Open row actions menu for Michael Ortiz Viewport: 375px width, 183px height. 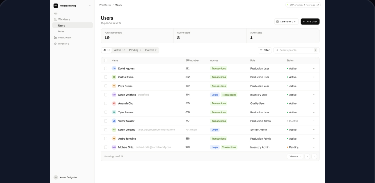(x=314, y=147)
